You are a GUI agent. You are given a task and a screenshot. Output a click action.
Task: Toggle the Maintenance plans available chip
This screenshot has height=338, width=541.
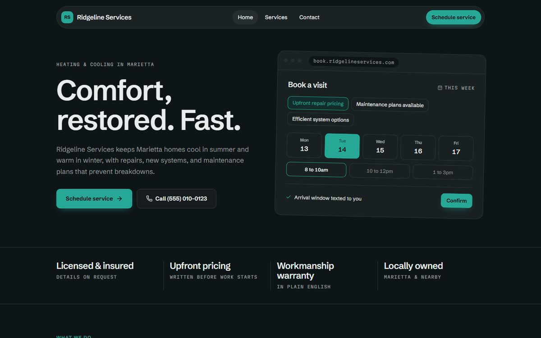click(x=390, y=105)
